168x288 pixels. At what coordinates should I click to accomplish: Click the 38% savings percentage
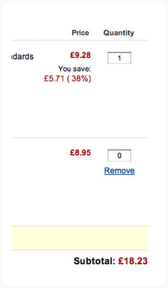click(79, 79)
